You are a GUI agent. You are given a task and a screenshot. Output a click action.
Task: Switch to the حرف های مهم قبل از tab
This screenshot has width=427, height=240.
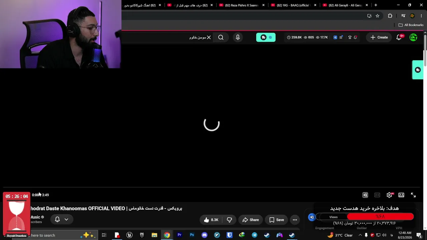tap(190, 5)
